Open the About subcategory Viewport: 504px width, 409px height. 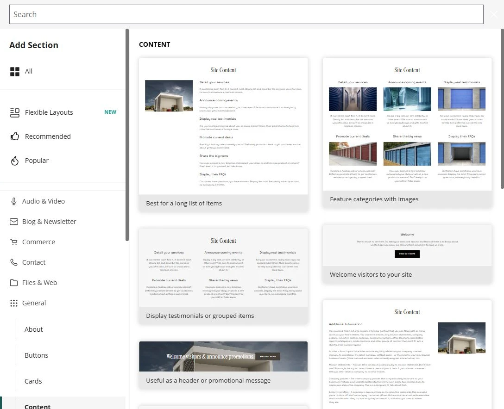[33, 329]
